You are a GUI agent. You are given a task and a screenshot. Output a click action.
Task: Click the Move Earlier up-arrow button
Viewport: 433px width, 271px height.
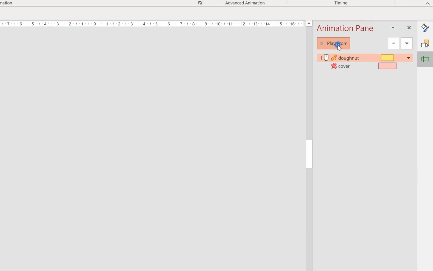click(x=393, y=43)
